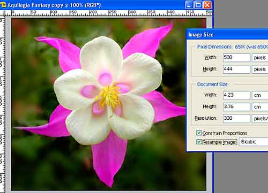The height and width of the screenshot is (193, 268).
Task: Maximize the Aquilegia Fantasy copy window
Action: (198, 5)
